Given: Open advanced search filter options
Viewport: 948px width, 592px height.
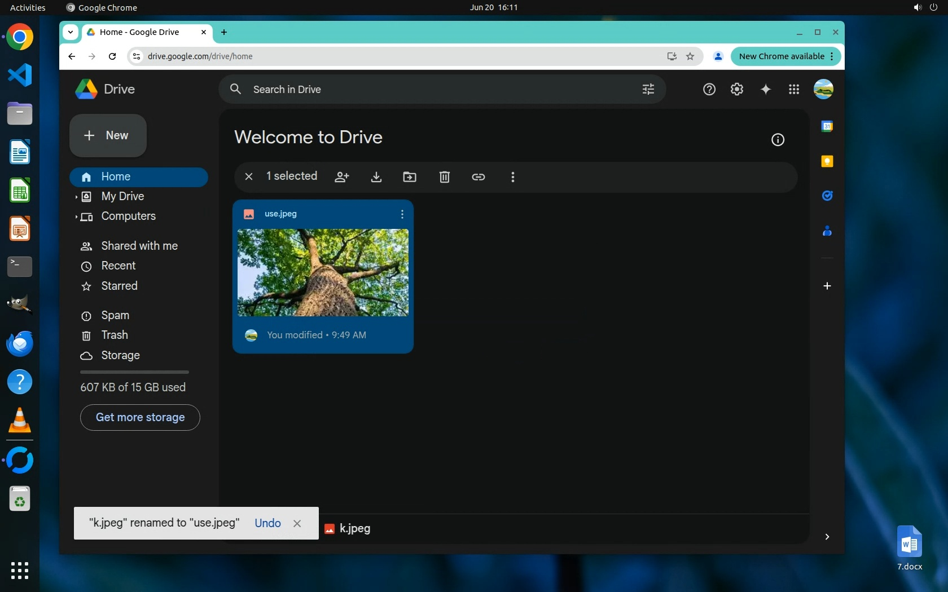Looking at the screenshot, I should 648,89.
